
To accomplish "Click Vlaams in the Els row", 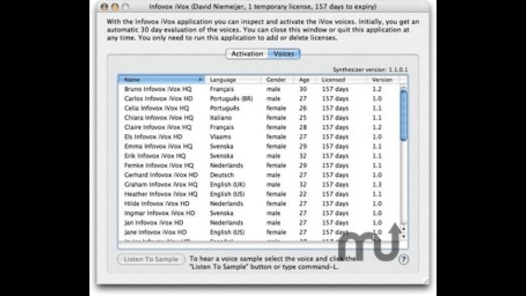I will coord(221,137).
